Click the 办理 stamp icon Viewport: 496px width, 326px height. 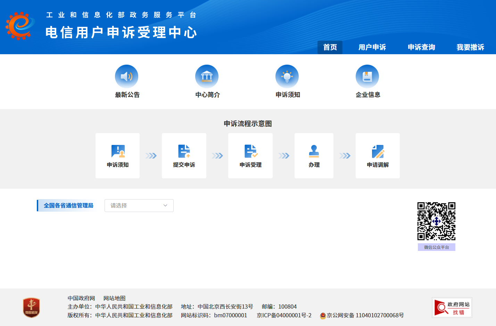pyautogui.click(x=314, y=151)
